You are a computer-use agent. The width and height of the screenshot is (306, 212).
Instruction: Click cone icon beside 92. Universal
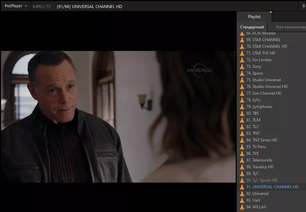pyautogui.click(x=242, y=194)
